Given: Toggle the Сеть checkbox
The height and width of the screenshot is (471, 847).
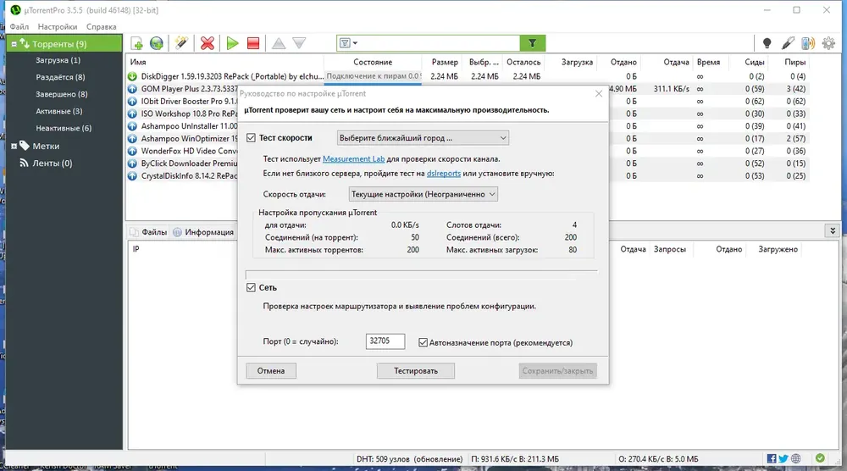Looking at the screenshot, I should [x=251, y=287].
